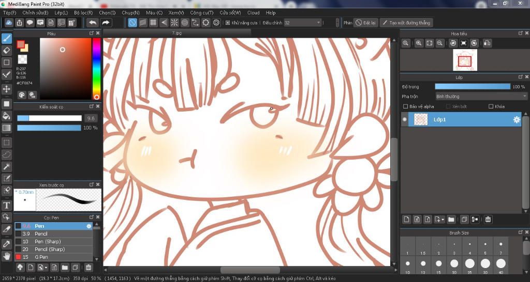Open the Pha trộn blend mode dropdown
The image size is (530, 282).
(481, 97)
